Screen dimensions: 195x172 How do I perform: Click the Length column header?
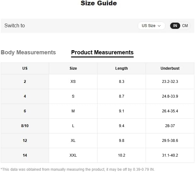tap(121, 68)
